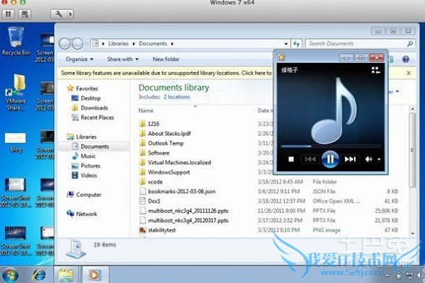This screenshot has width=425, height=283.
Task: Select bookmarks-2012-03-06.json file
Action: [178, 192]
